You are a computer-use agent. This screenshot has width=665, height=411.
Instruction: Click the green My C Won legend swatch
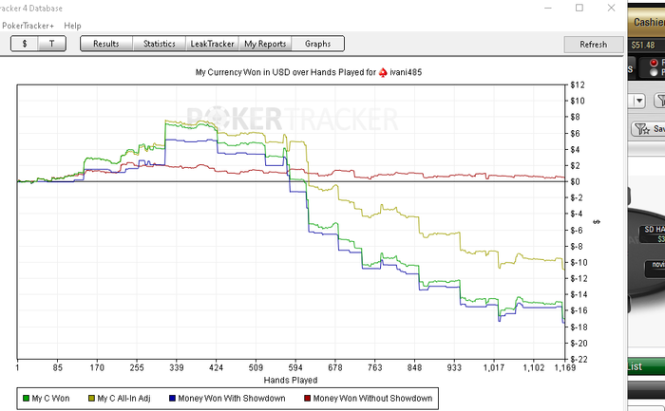[26, 399]
